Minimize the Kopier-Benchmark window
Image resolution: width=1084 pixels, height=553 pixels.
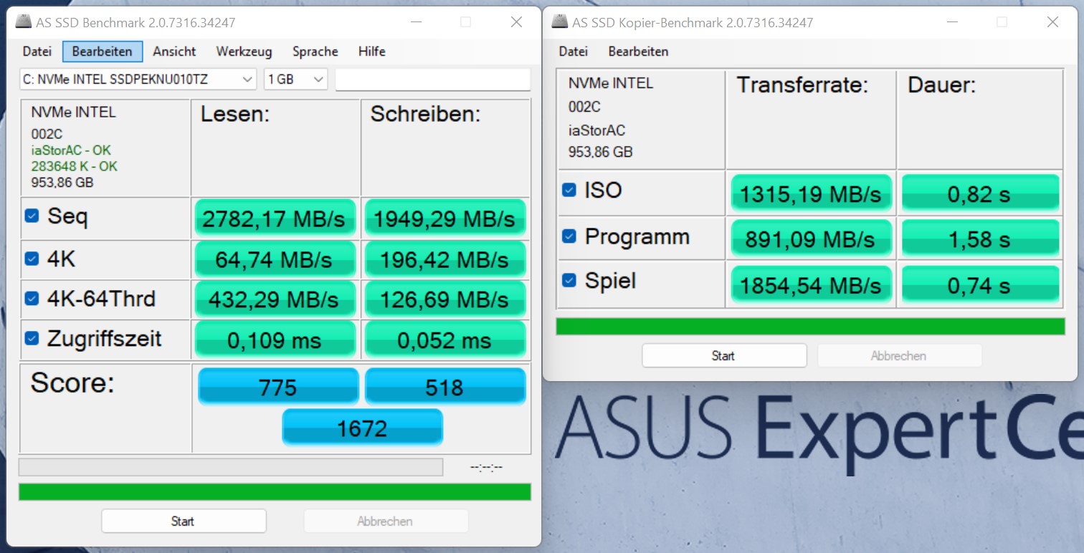pos(952,22)
